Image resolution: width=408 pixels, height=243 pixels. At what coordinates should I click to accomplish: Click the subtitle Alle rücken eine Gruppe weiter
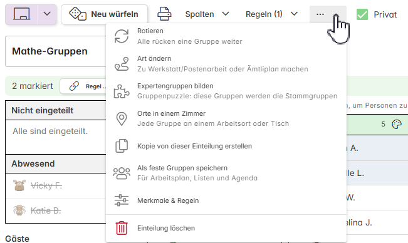(x=190, y=41)
